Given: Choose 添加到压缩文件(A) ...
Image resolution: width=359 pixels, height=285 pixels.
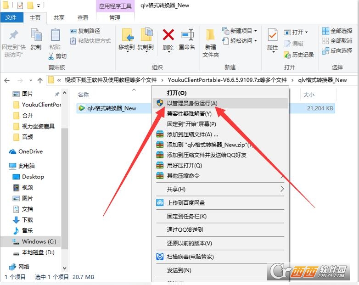Looking at the screenshot, I should 220,134.
